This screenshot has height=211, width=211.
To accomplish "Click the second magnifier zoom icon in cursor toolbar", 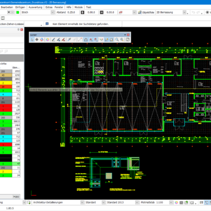I will click(122, 40).
